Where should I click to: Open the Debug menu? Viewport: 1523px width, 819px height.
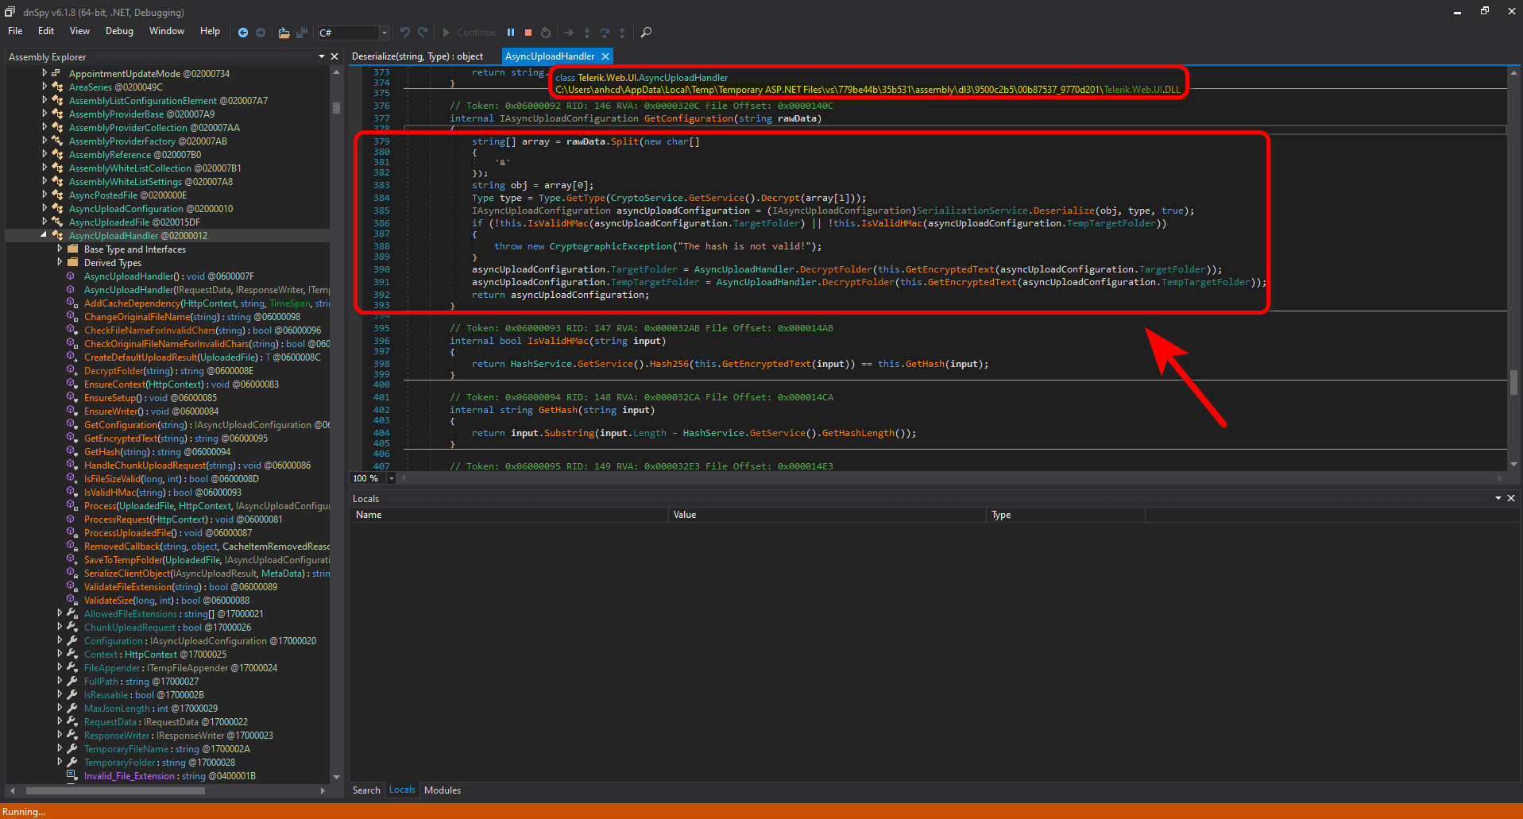pyautogui.click(x=119, y=31)
